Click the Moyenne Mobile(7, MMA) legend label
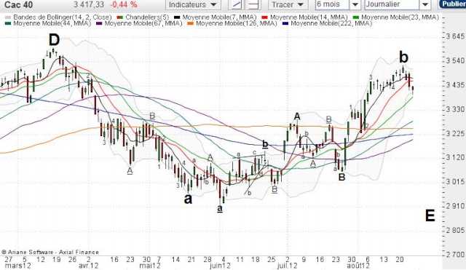The height and width of the screenshot is (270, 466). (219, 17)
